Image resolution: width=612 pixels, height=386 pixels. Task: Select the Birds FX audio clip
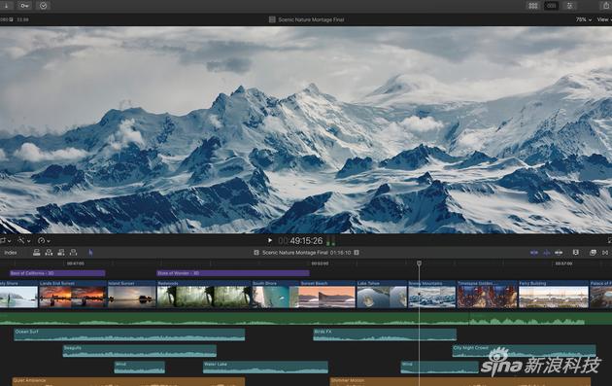385,334
